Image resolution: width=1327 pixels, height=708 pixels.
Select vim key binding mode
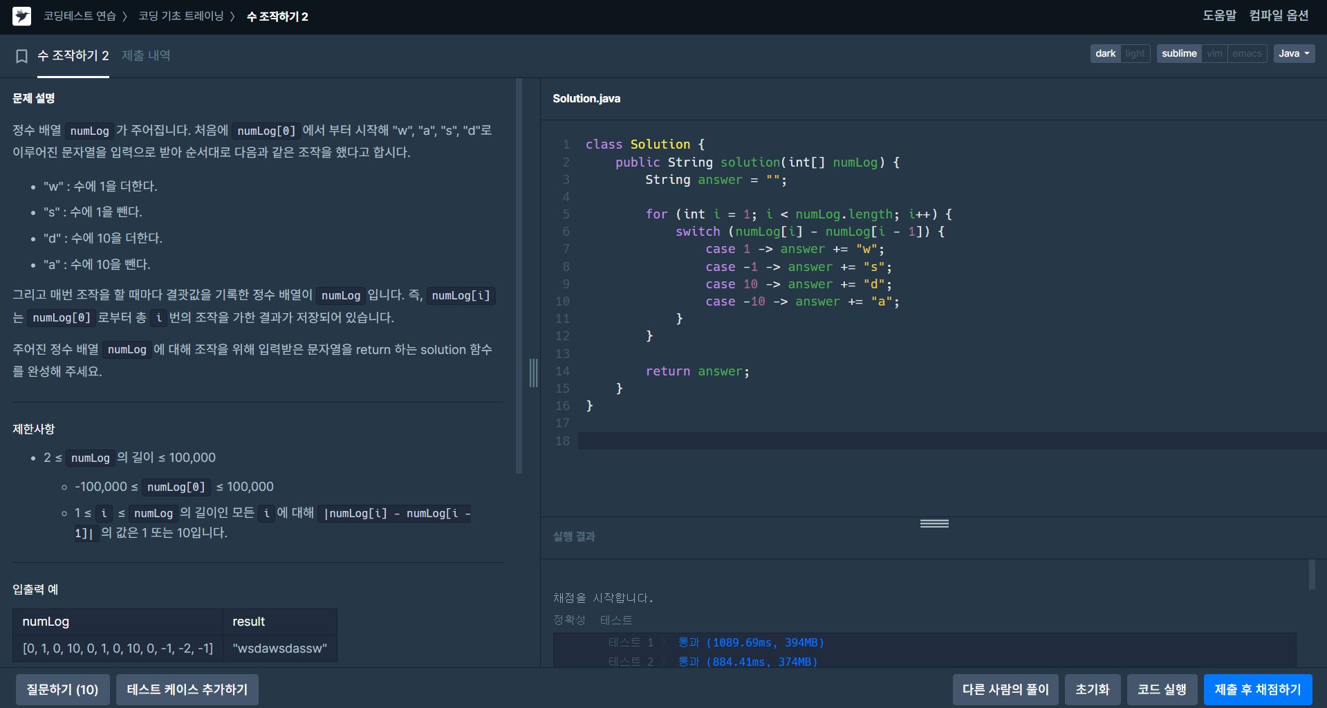[1214, 53]
